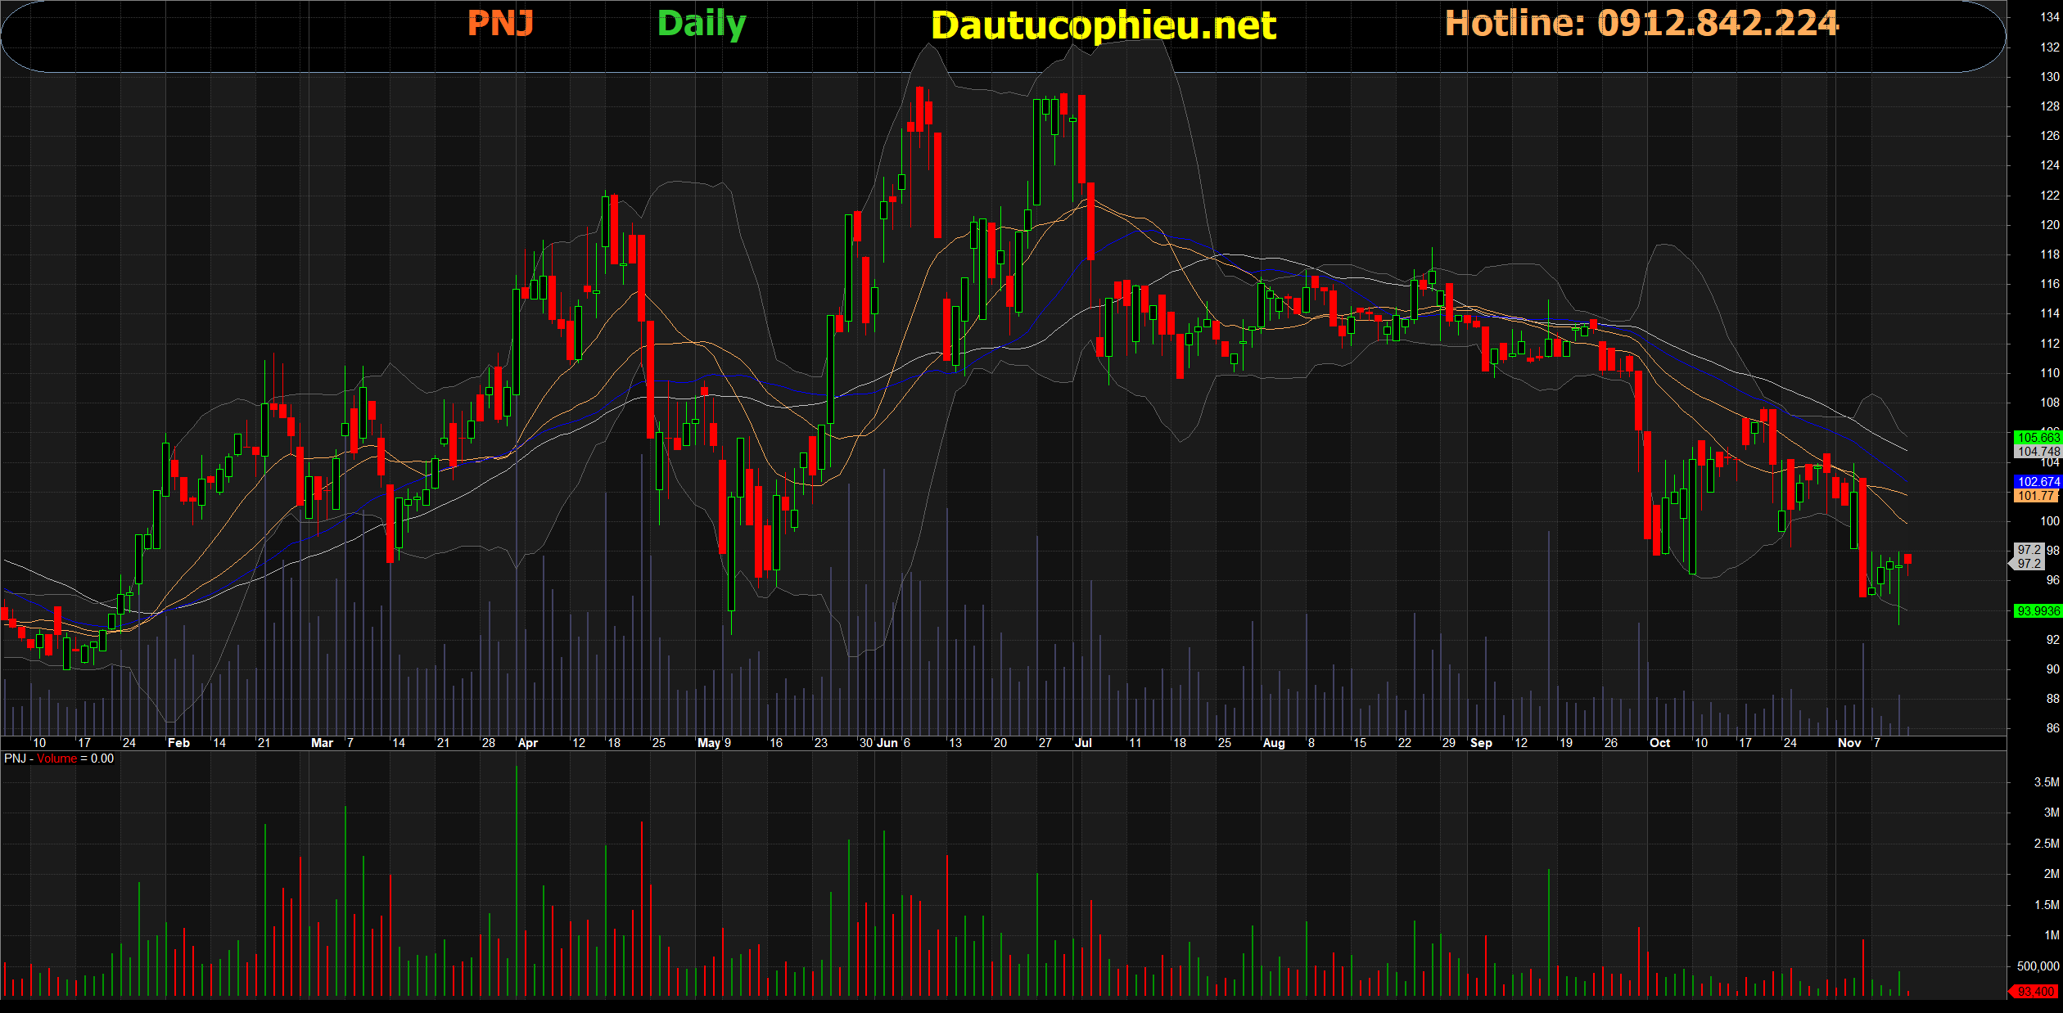Click the blue 102.674 indicator tag
This screenshot has height=1013, width=2063.
click(2037, 482)
